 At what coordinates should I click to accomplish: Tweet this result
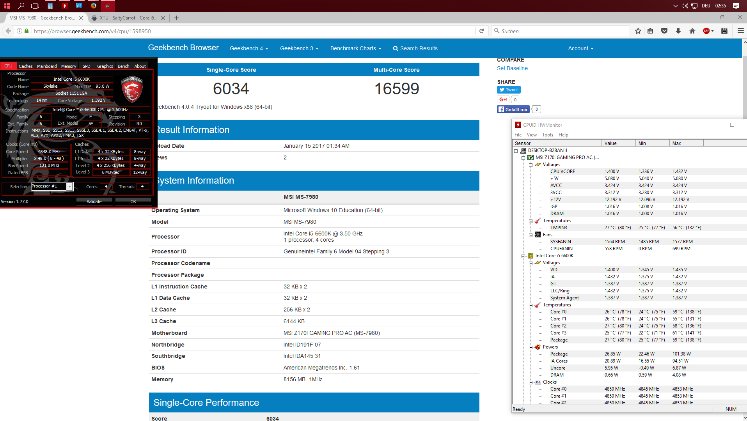[509, 90]
